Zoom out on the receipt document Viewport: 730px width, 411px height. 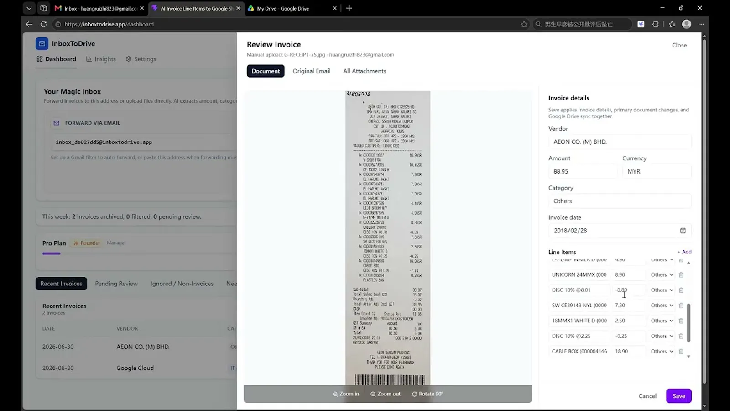click(386, 394)
